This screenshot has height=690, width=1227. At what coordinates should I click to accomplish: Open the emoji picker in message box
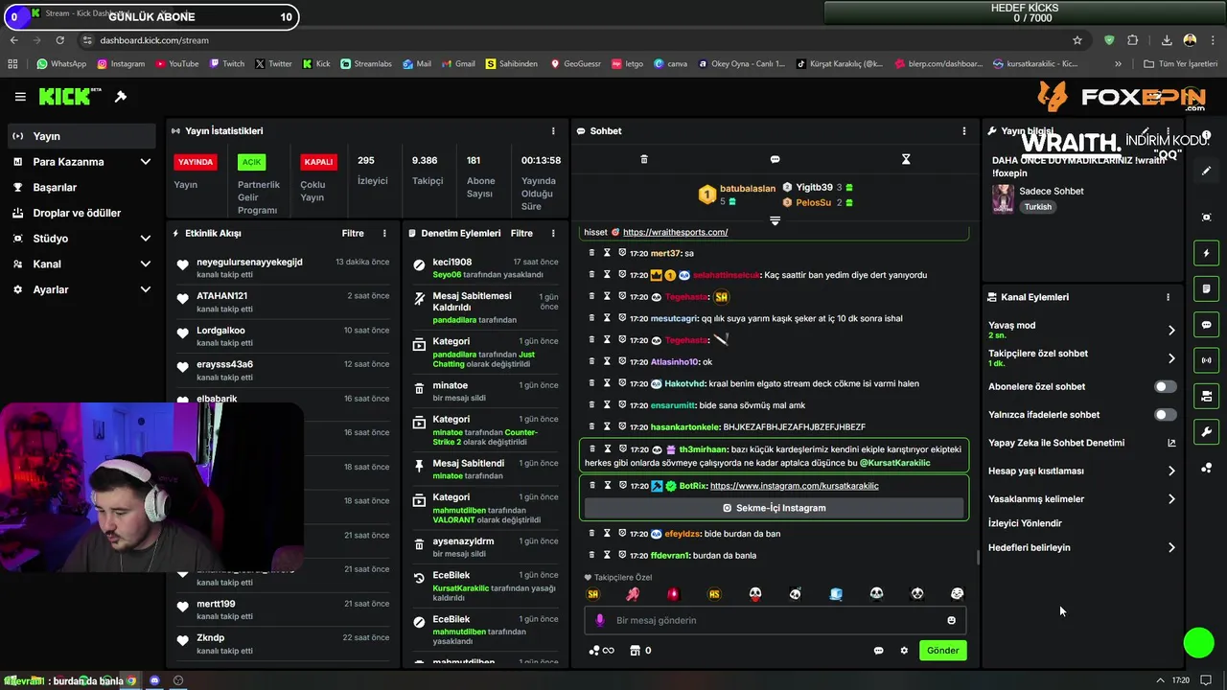tap(951, 620)
